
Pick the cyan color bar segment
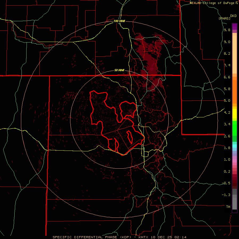pos(234,146)
